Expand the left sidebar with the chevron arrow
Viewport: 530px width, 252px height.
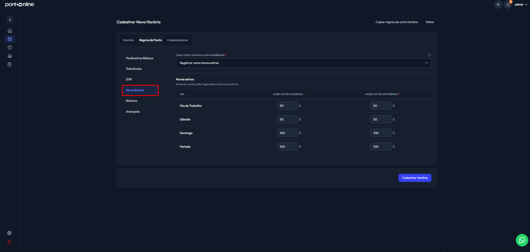[10, 20]
